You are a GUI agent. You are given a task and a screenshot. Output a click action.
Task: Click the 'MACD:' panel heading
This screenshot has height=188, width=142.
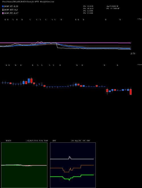[9, 141]
